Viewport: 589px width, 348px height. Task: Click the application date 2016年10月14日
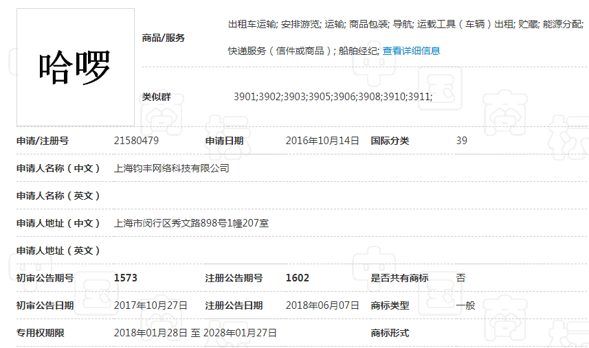(x=322, y=141)
